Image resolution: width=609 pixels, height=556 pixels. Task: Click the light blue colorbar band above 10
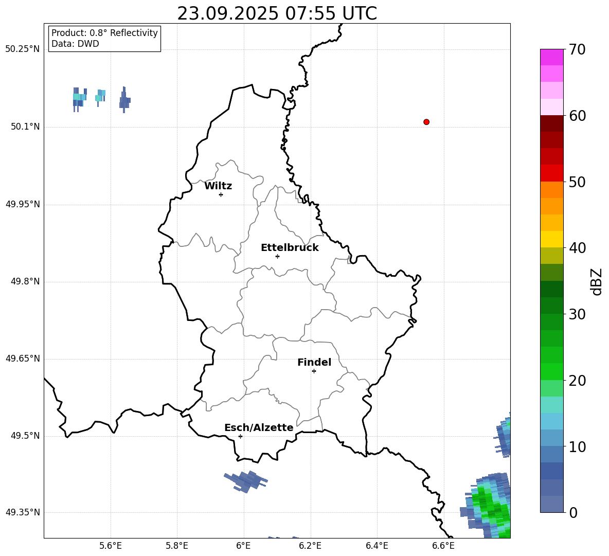coord(551,438)
